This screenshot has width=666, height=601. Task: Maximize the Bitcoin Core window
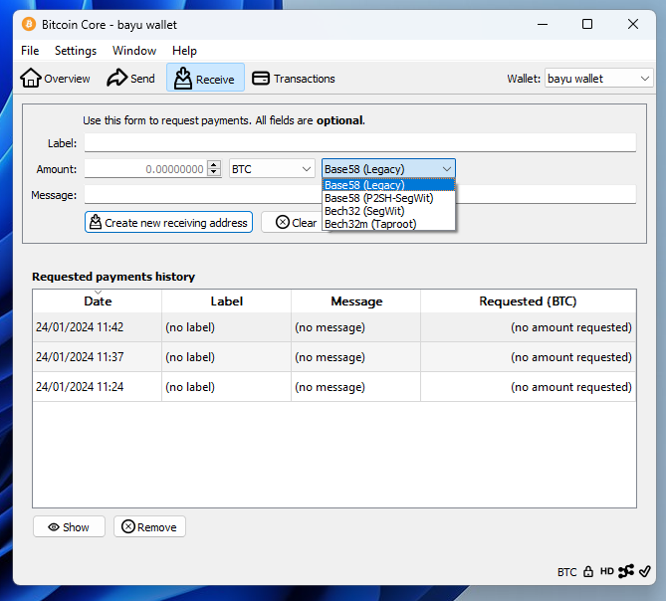click(587, 24)
